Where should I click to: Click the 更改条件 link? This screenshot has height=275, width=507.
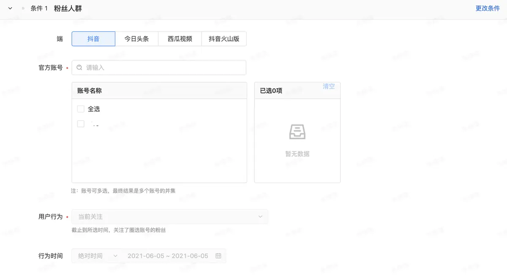tap(488, 8)
